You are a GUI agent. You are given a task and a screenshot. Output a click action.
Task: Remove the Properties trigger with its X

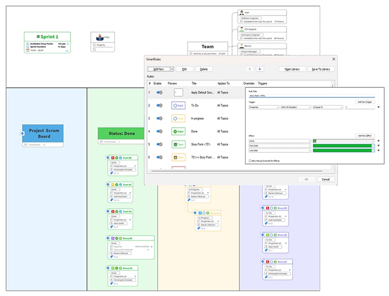[x=378, y=107]
